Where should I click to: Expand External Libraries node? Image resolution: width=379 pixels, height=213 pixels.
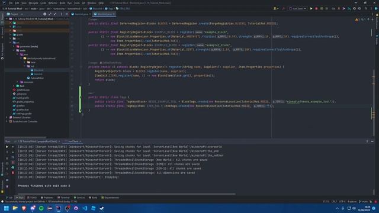coord(7,117)
